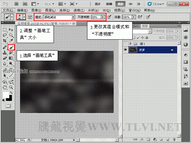Image resolution: width=191 pixels, height=143 pixels.
Task: Select the Hand tool
Action: (5, 87)
